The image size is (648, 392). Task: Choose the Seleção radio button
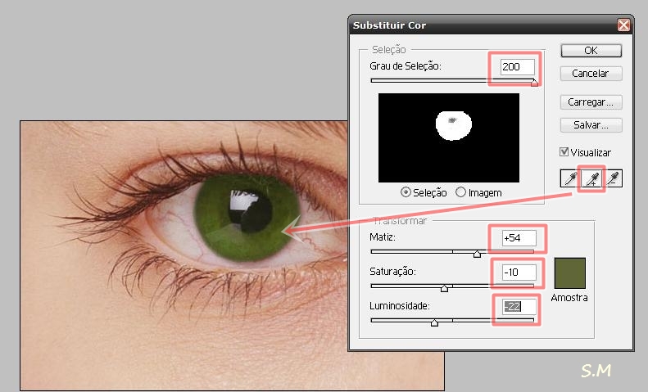click(x=406, y=192)
